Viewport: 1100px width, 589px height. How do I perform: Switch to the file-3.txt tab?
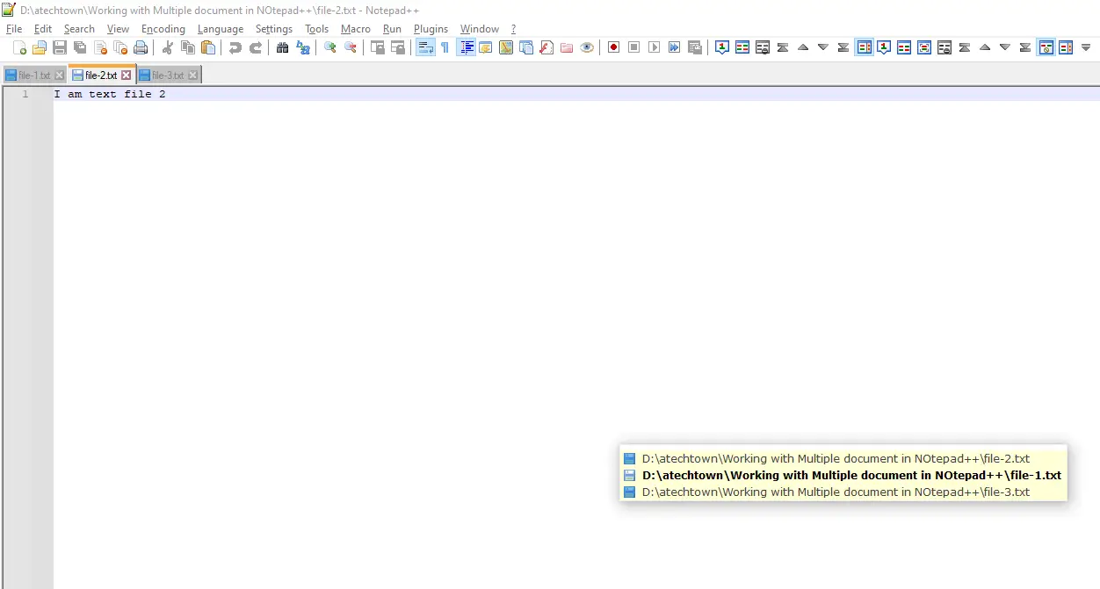coord(168,75)
